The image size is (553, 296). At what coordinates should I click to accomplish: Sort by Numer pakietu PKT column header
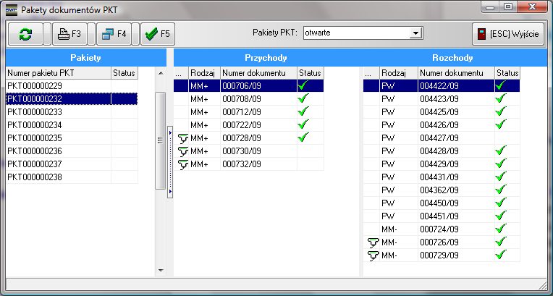click(58, 72)
